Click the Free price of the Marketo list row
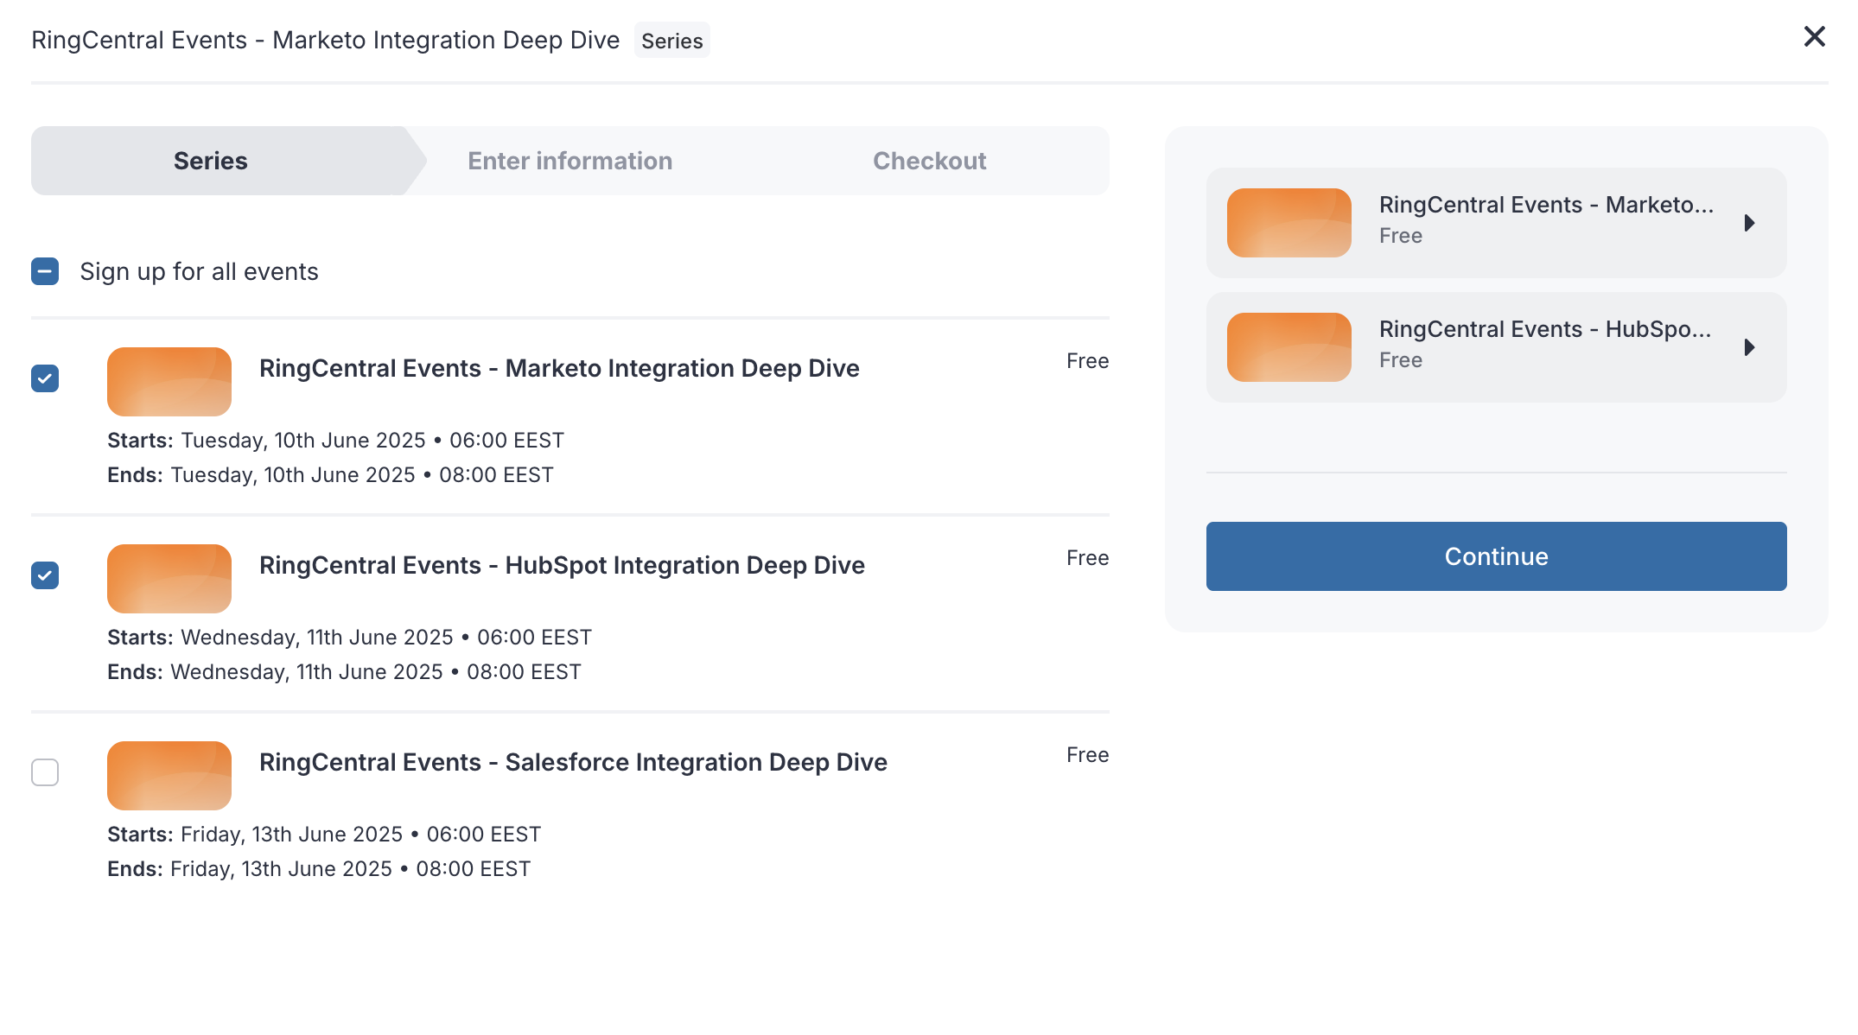 coord(1087,361)
